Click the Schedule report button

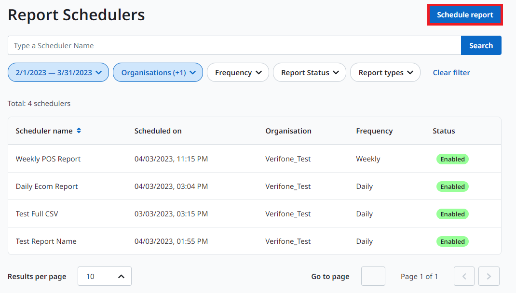pos(464,14)
